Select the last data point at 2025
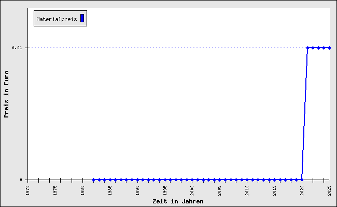Image resolution: width=337 pixels, height=207 pixels. pos(329,48)
